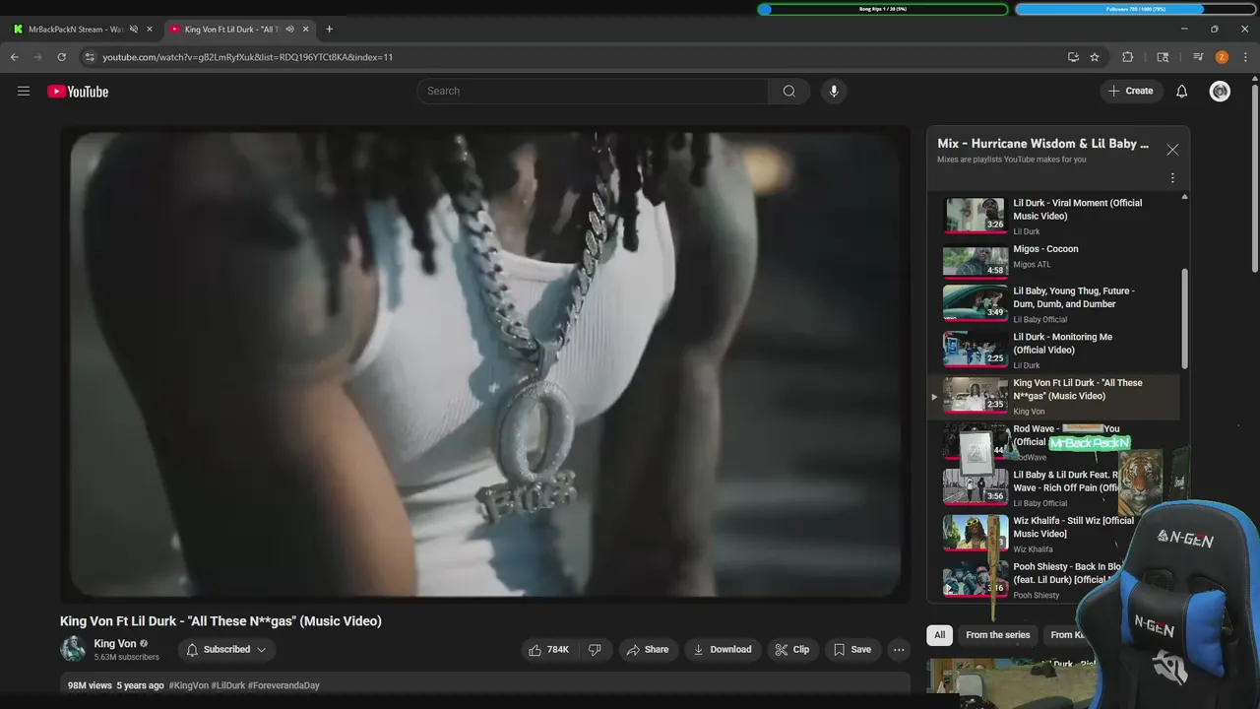The height and width of the screenshot is (709, 1260).
Task: Open a new browser tab
Action: point(329,29)
